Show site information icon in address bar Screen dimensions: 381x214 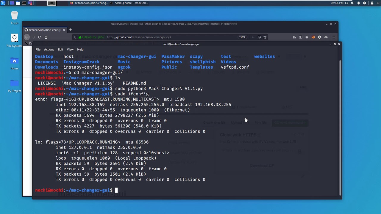coord(76,37)
